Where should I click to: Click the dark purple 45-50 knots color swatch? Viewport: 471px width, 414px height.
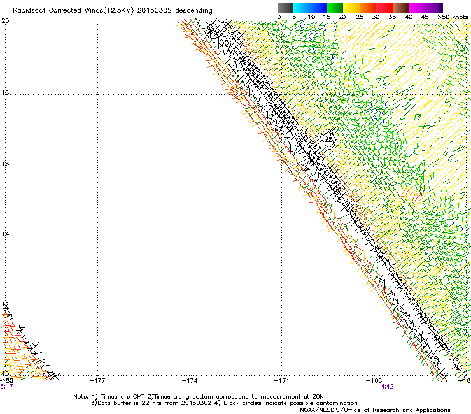tap(434, 8)
